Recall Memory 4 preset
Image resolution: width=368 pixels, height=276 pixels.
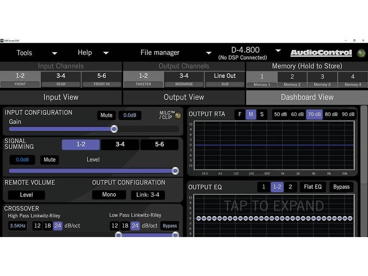coord(353,80)
